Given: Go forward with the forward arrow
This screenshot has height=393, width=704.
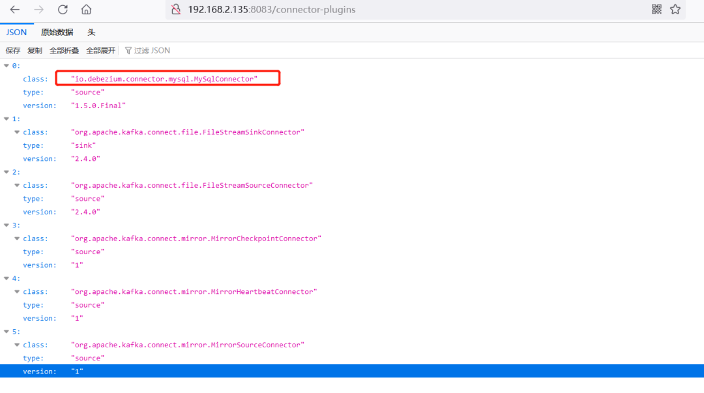Looking at the screenshot, I should pyautogui.click(x=38, y=9).
